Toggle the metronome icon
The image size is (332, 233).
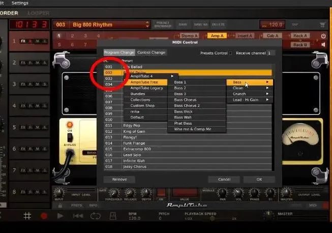coord(113,216)
